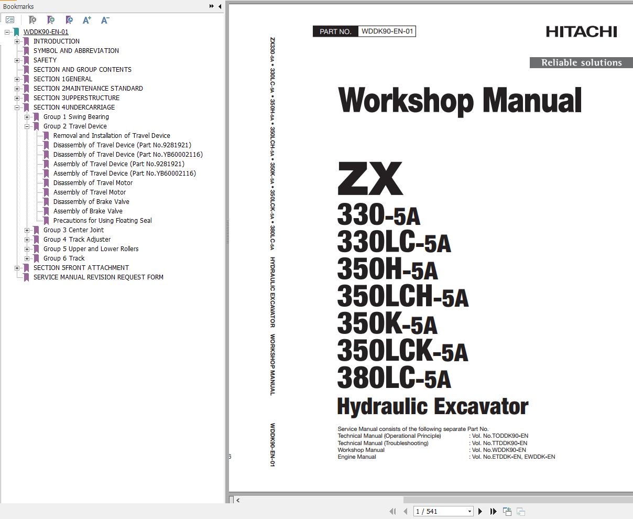Open Disassembly of Travel Device (Part No.9281921)
633x519 pixels.
click(122, 145)
